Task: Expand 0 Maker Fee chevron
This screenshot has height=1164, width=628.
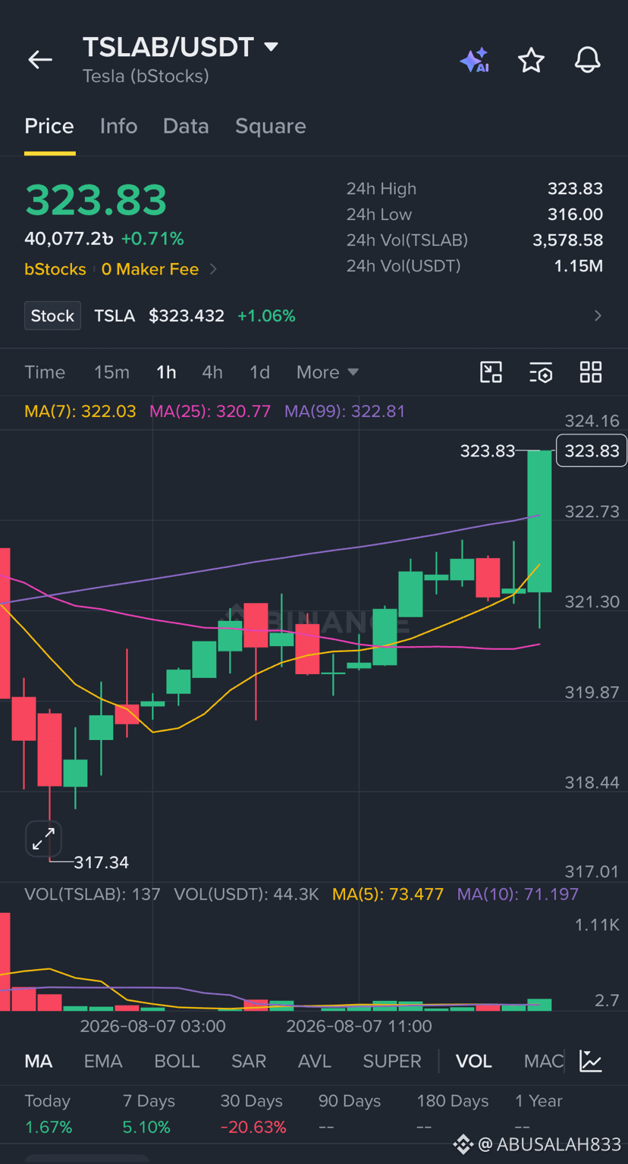Action: pos(213,269)
